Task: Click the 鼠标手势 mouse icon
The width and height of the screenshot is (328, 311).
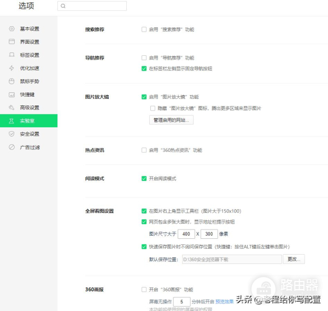Action: pyautogui.click(x=11, y=81)
